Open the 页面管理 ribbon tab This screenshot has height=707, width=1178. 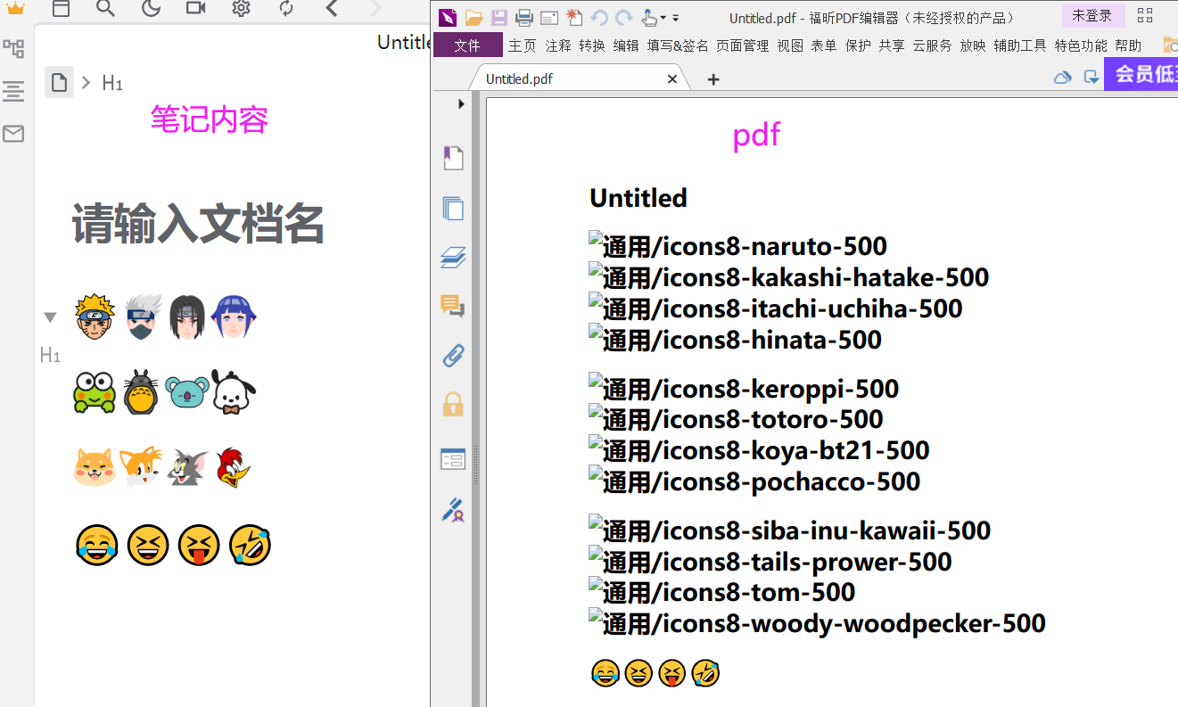pyautogui.click(x=742, y=45)
